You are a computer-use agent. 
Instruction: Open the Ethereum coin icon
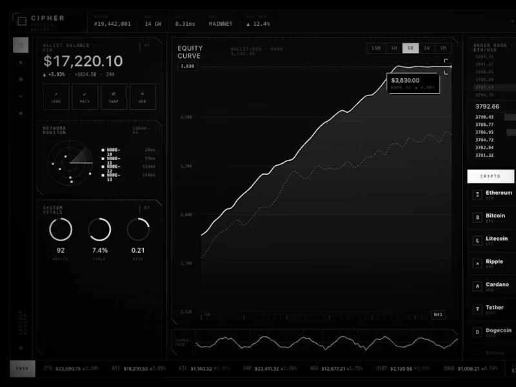pyautogui.click(x=477, y=195)
